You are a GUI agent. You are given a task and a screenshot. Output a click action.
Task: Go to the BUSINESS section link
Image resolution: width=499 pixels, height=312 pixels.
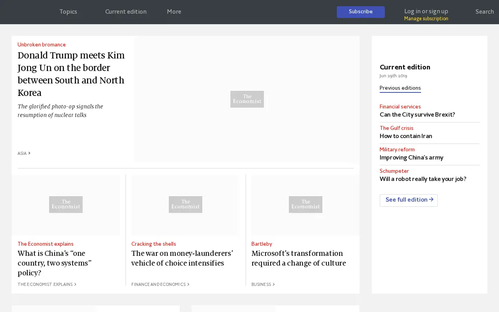point(263,285)
